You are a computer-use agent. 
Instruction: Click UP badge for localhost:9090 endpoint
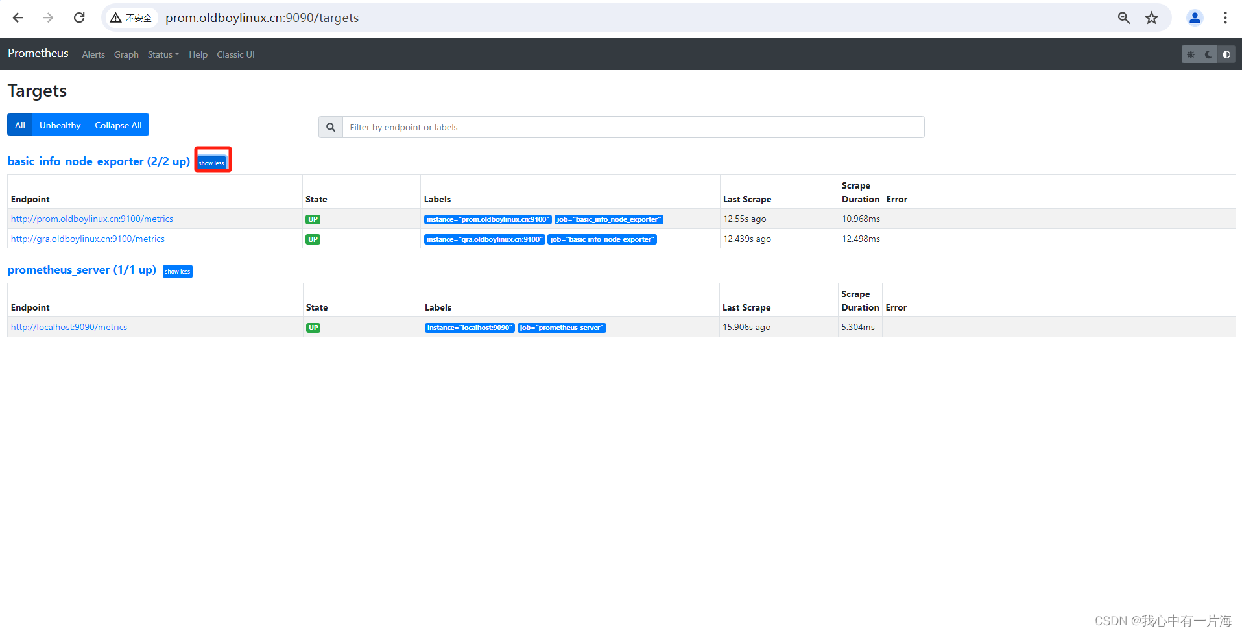(313, 328)
